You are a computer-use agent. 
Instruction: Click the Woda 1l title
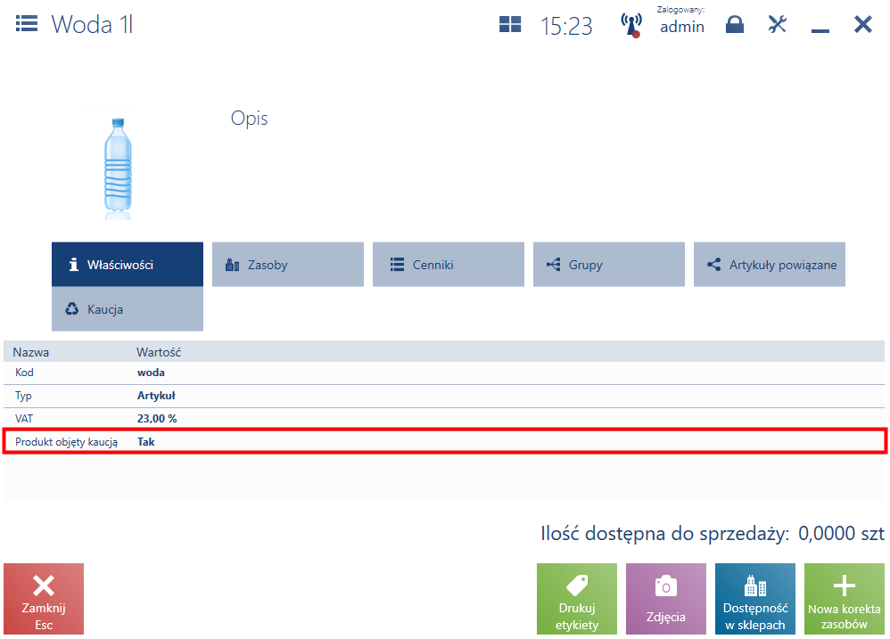pyautogui.click(x=92, y=24)
